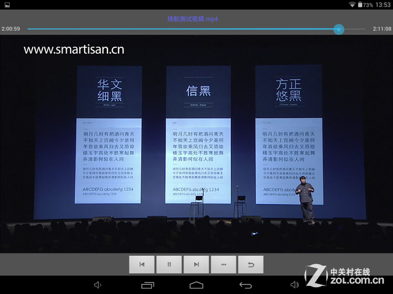Tap the Wi-Fi status icon
Image resolution: width=393 pixels, height=294 pixels.
(352, 4)
